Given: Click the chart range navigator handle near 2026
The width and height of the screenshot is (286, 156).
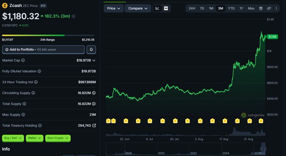Looking at the screenshot, I should (x=263, y=148).
